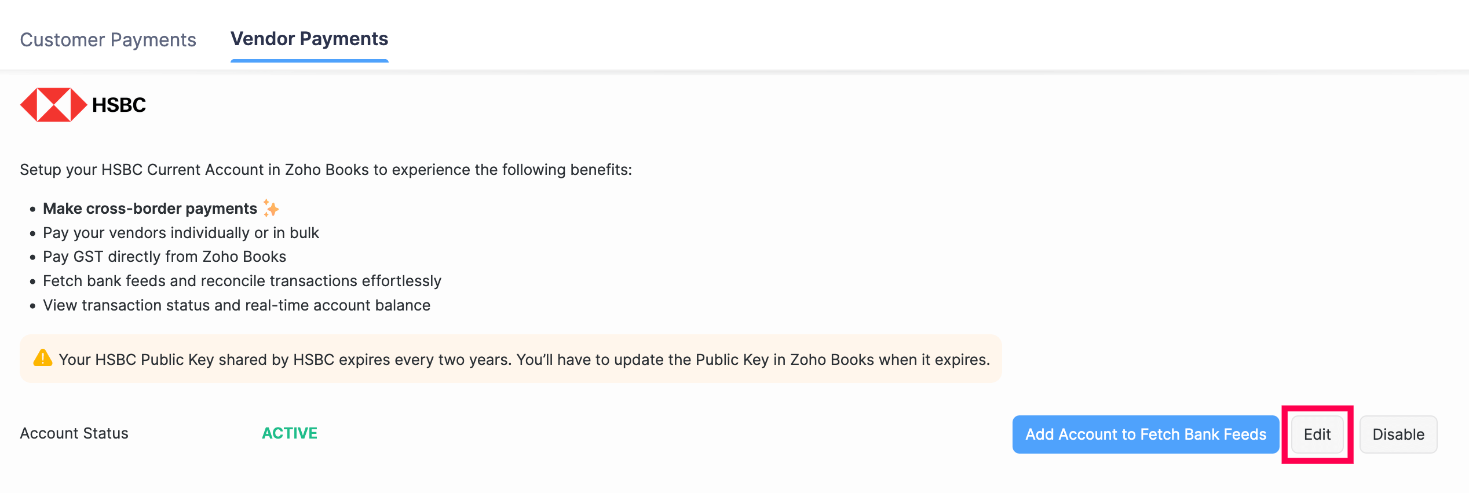Click the Fetch bank feeds bullet text
The height and width of the screenshot is (493, 1469).
tap(242, 281)
